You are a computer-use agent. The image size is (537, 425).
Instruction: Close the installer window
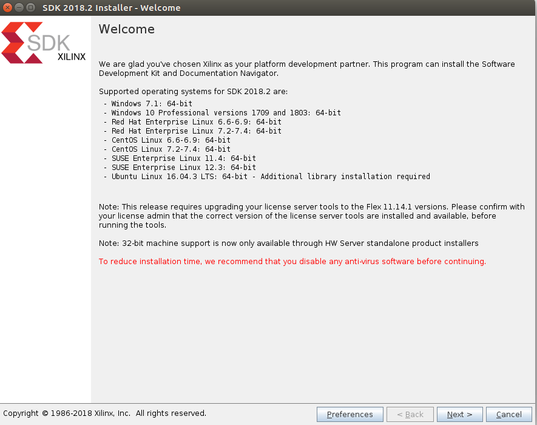point(7,7)
